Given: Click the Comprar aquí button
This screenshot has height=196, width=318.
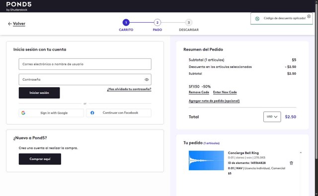Looking at the screenshot, I should point(40,159).
